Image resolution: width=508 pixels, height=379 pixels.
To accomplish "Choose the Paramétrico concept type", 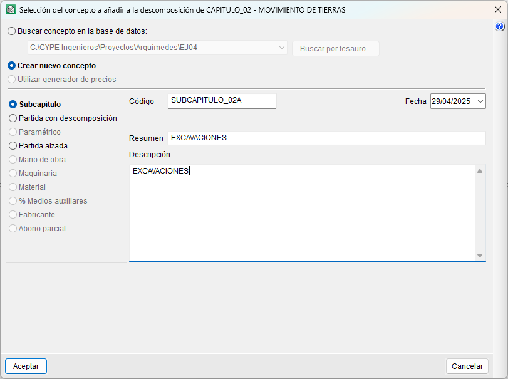I will pos(34,132).
